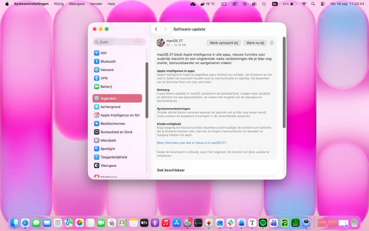Click the Werk vannacht bij button

click(224, 43)
